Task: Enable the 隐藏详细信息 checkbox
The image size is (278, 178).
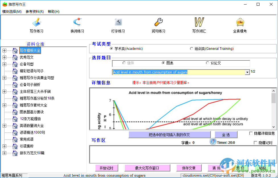Action: point(251,133)
